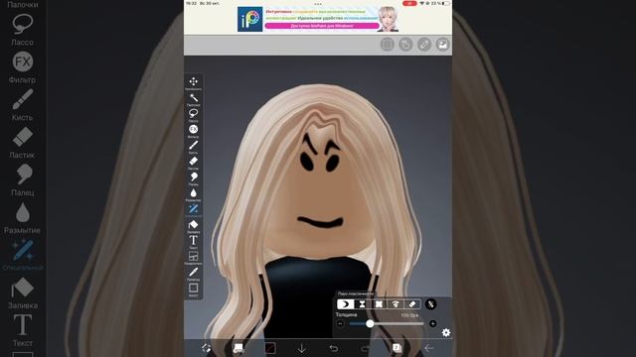Open the stabilizer hand icon
The width and height of the screenshot is (636, 357).
pos(405,44)
